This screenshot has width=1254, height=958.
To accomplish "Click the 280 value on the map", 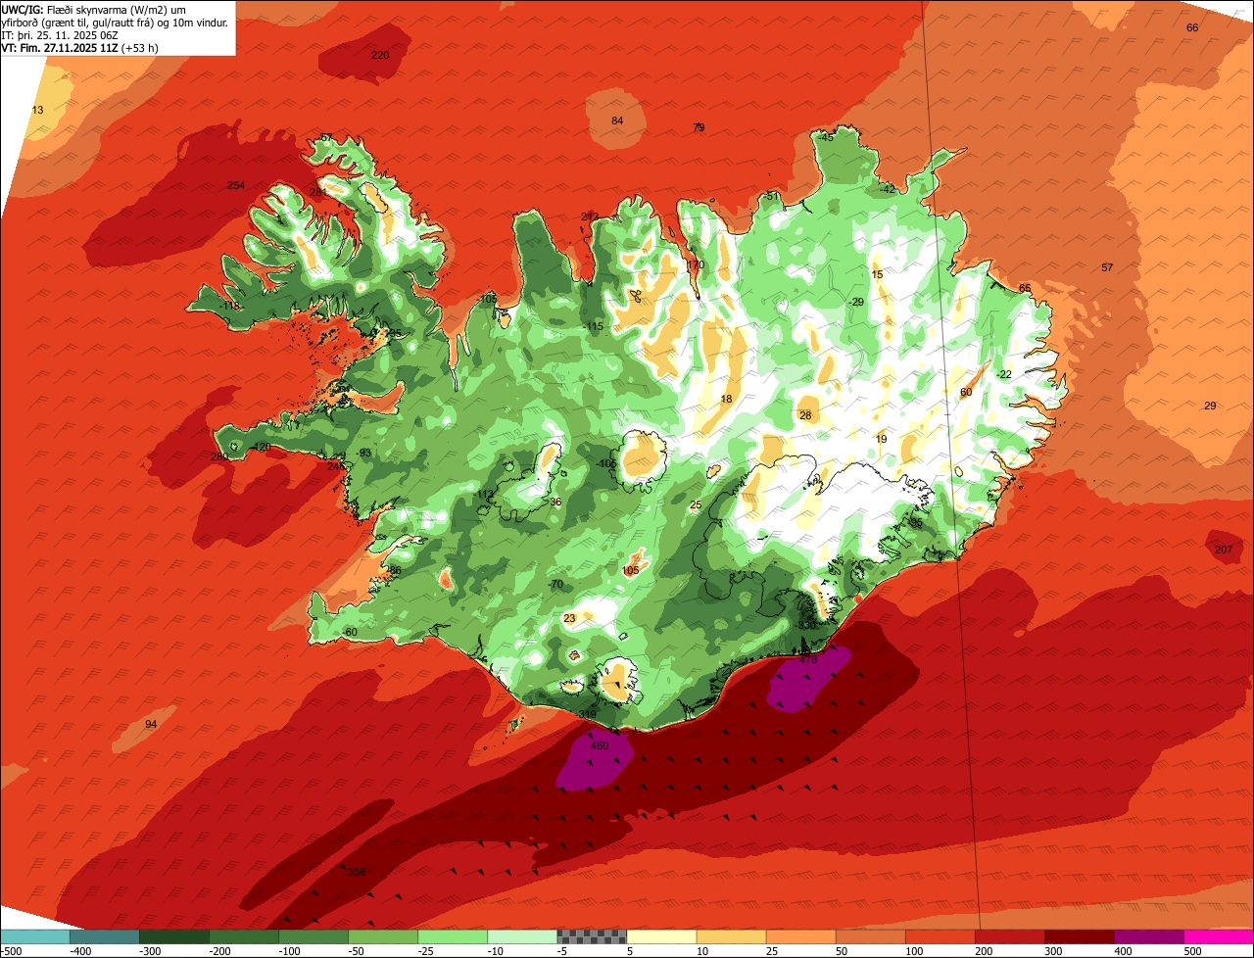I will [219, 456].
